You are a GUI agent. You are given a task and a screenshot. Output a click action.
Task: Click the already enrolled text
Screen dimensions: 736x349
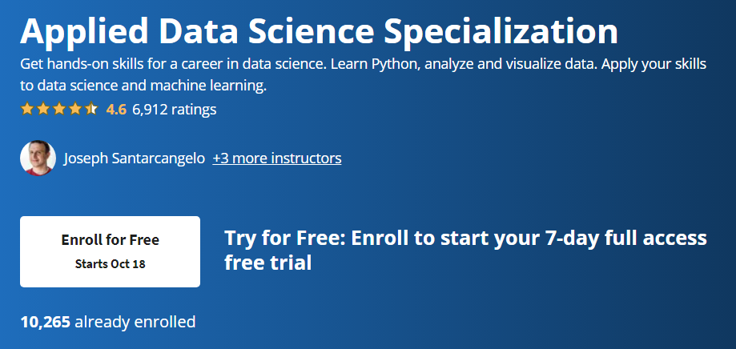click(135, 322)
